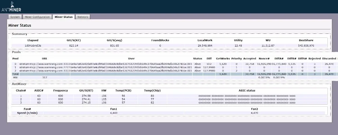Click the FoundBlocks column header
This screenshot has width=338, height=135.
click(160, 40)
